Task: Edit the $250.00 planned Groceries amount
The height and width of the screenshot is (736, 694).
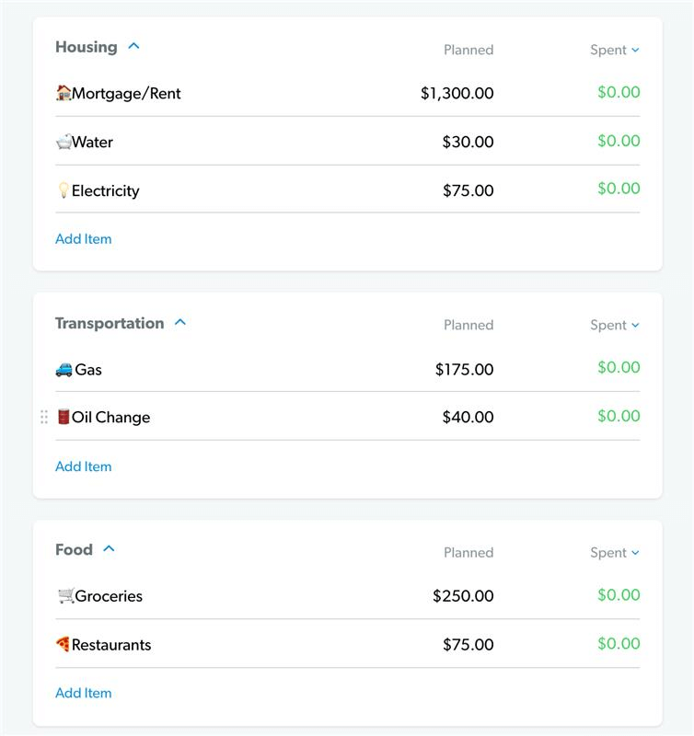Action: pyautogui.click(x=463, y=595)
